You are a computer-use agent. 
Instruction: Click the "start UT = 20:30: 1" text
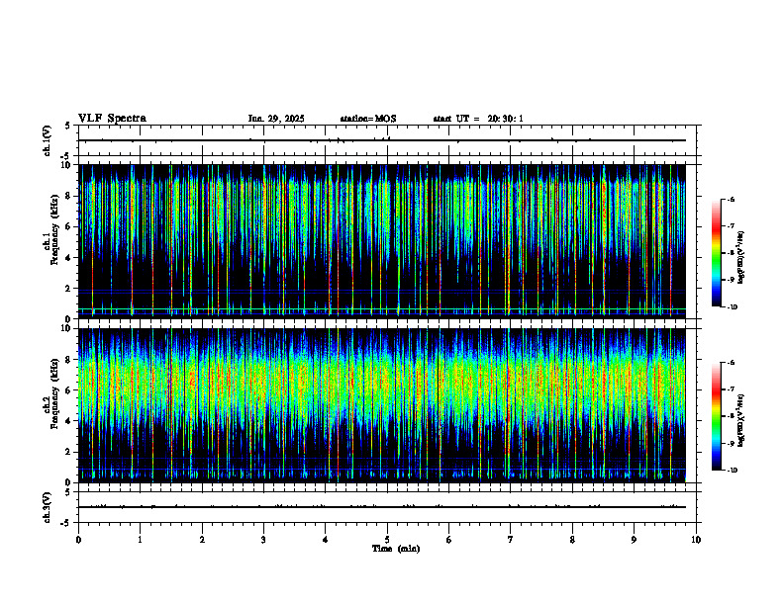point(478,119)
